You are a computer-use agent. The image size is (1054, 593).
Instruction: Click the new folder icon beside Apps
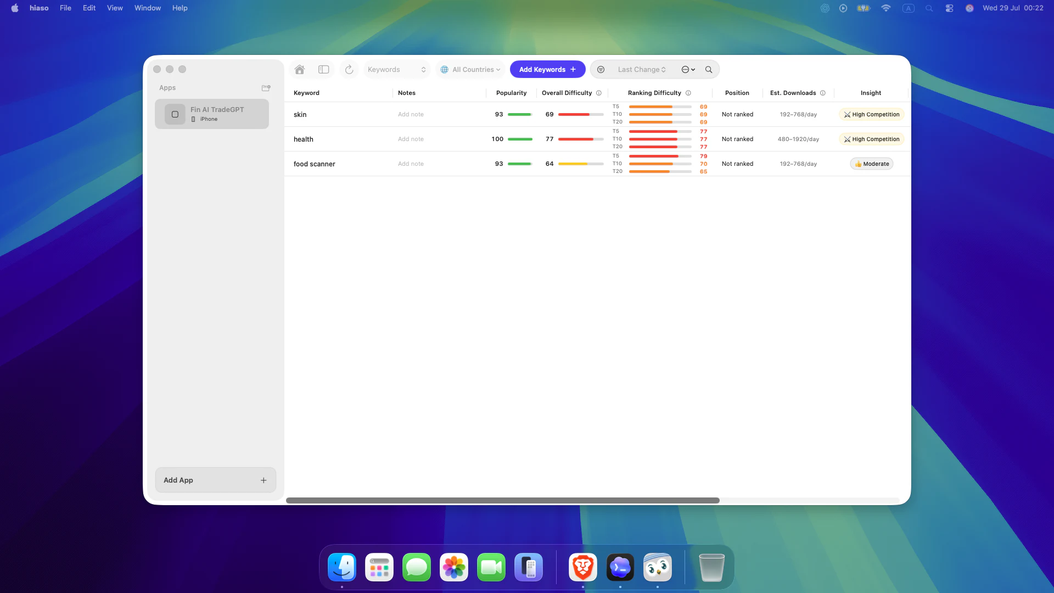266,88
